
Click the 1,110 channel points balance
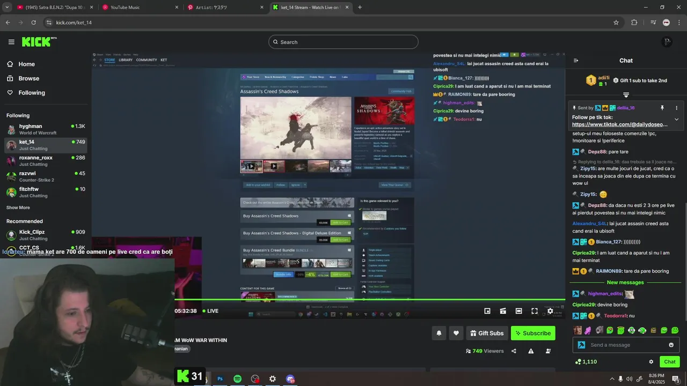point(586,362)
